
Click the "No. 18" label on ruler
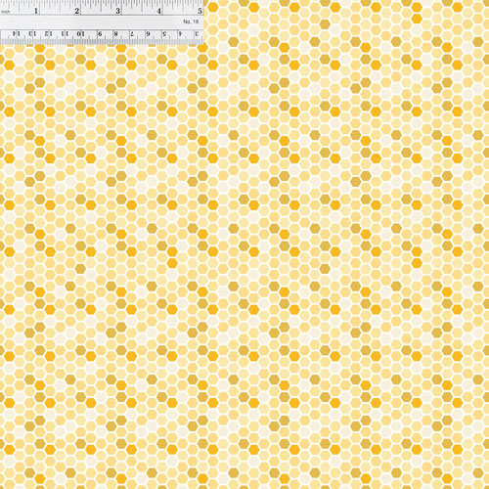tap(191, 22)
